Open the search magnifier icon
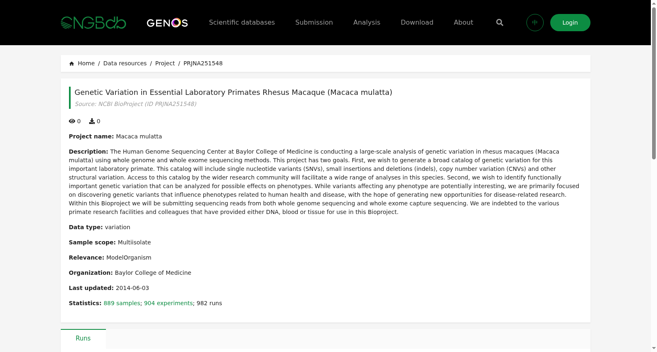Image resolution: width=657 pixels, height=352 pixels. (x=500, y=23)
